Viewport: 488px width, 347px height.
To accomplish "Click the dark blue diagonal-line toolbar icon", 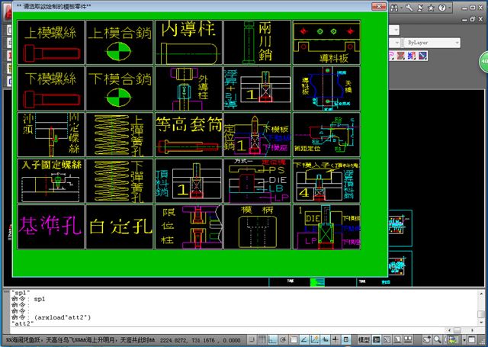I will click(422, 56).
